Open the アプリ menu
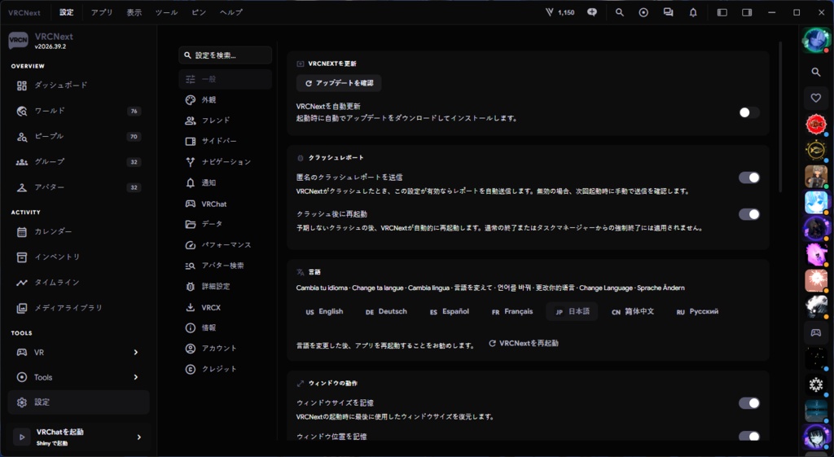Image resolution: width=834 pixels, height=457 pixels. 102,12
